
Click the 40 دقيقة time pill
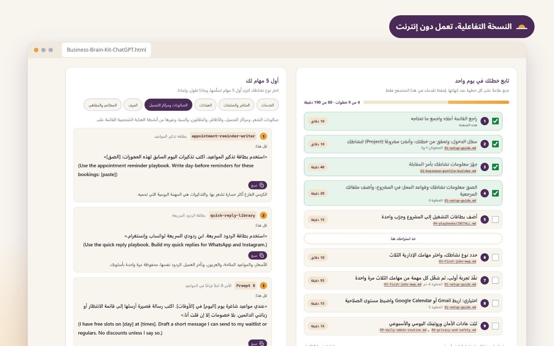(318, 167)
